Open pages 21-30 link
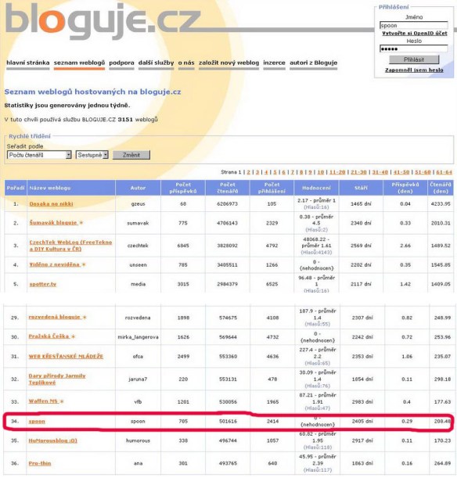457x478 pixels. pos(359,172)
